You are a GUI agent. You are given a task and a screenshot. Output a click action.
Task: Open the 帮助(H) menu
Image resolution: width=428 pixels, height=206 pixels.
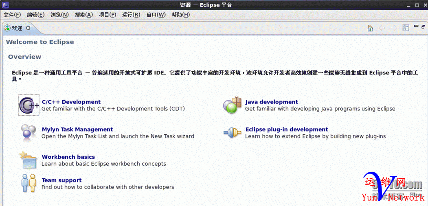point(180,15)
